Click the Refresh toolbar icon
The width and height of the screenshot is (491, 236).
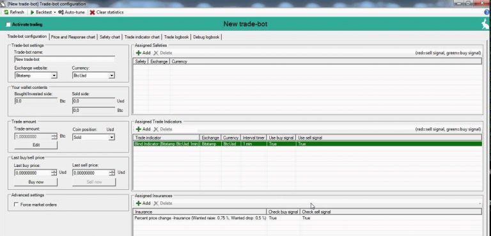click(6, 12)
